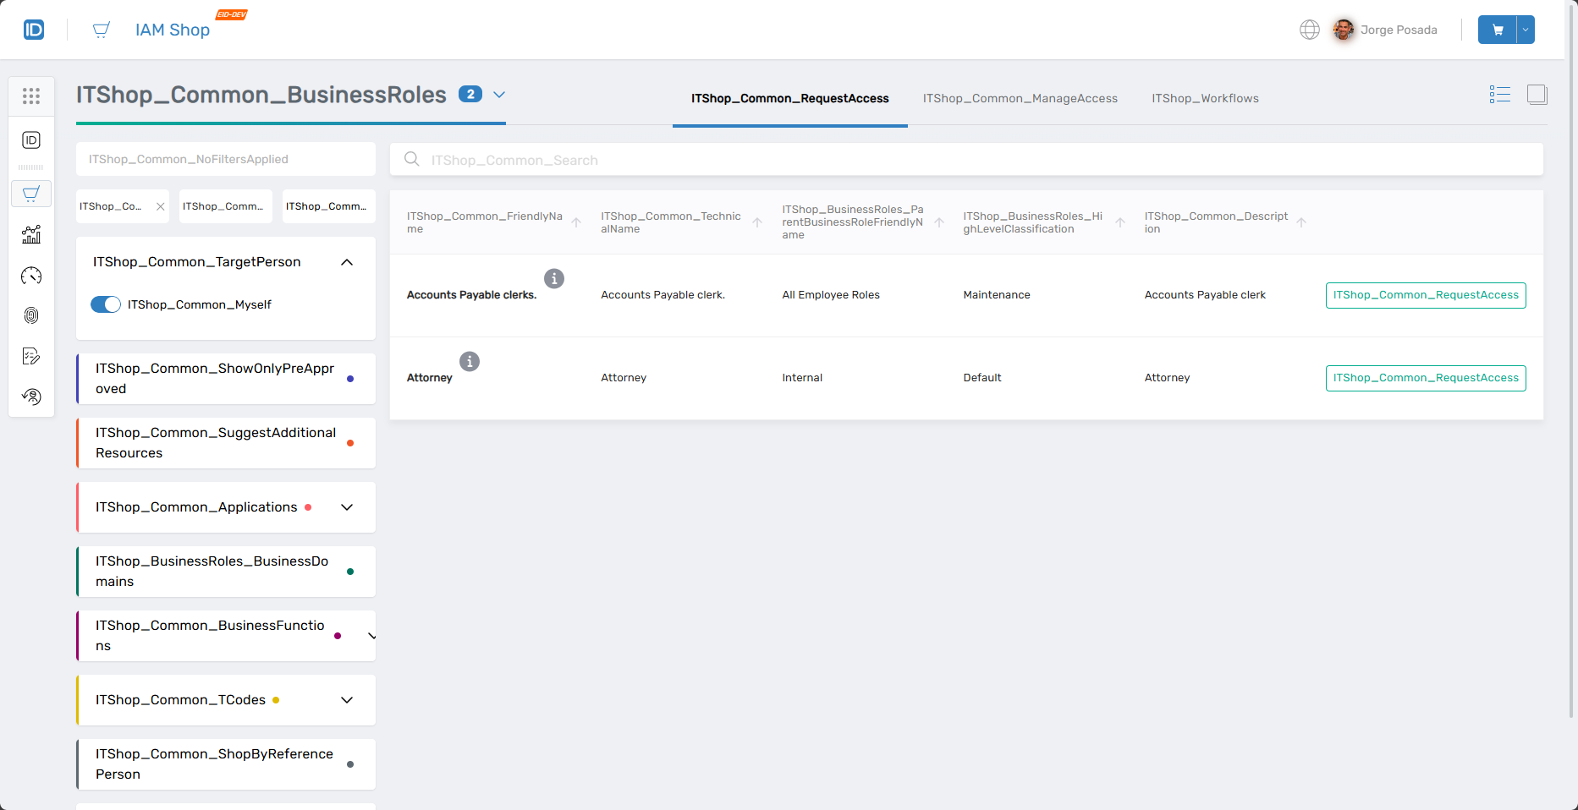Expand the ITShop_Common_Applications filter section
Image resolution: width=1578 pixels, height=810 pixels.
(x=346, y=507)
